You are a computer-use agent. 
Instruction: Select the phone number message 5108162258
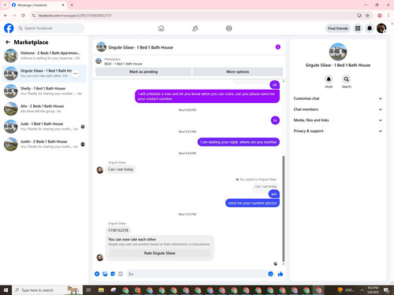(118, 230)
